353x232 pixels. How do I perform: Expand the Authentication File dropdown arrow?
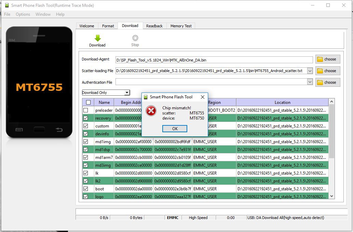pyautogui.click(x=310, y=82)
